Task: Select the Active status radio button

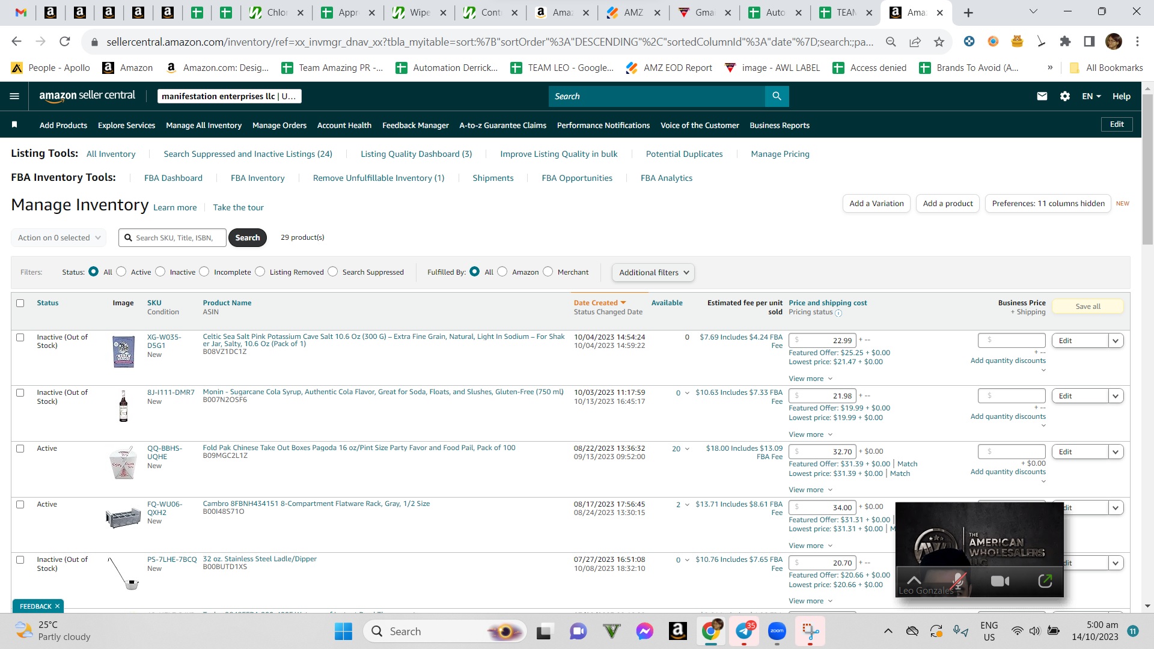Action: 121,272
